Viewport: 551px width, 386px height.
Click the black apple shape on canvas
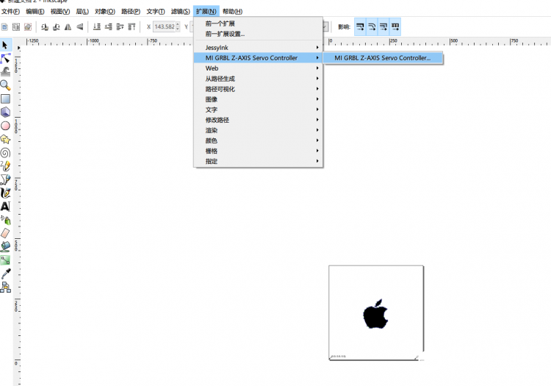[375, 316]
